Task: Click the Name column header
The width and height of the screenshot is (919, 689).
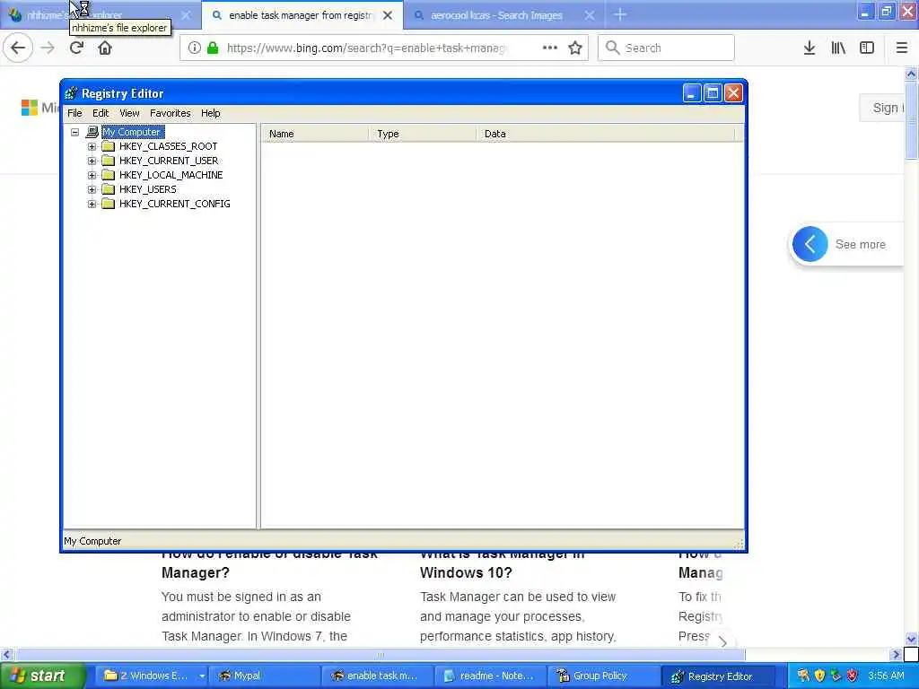Action: (315, 134)
